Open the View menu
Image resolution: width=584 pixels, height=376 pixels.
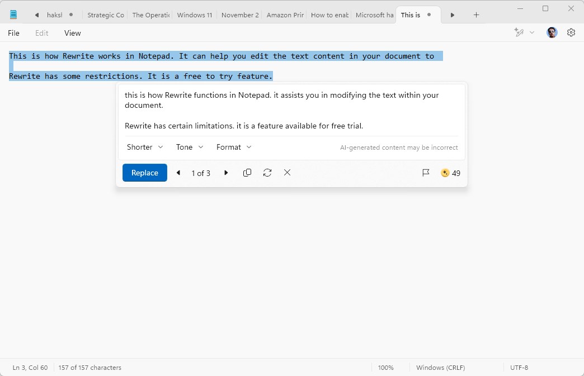tap(73, 33)
